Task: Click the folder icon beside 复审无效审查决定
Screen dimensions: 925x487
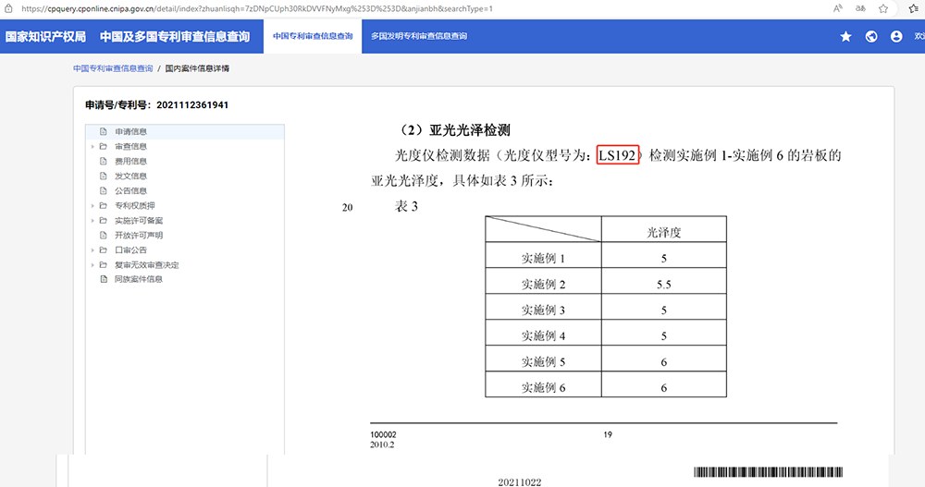Action: [x=104, y=264]
